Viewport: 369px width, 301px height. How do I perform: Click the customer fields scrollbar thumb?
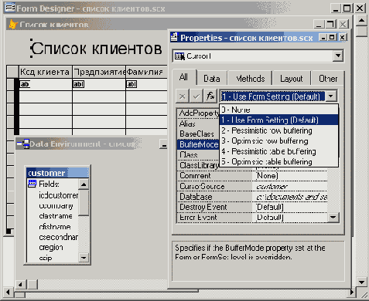click(x=84, y=203)
